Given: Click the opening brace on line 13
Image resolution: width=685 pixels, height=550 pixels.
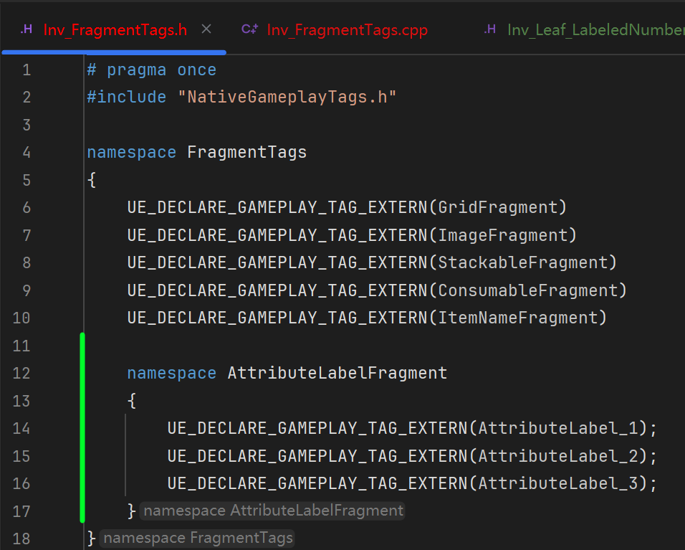Looking at the screenshot, I should click(x=132, y=400).
